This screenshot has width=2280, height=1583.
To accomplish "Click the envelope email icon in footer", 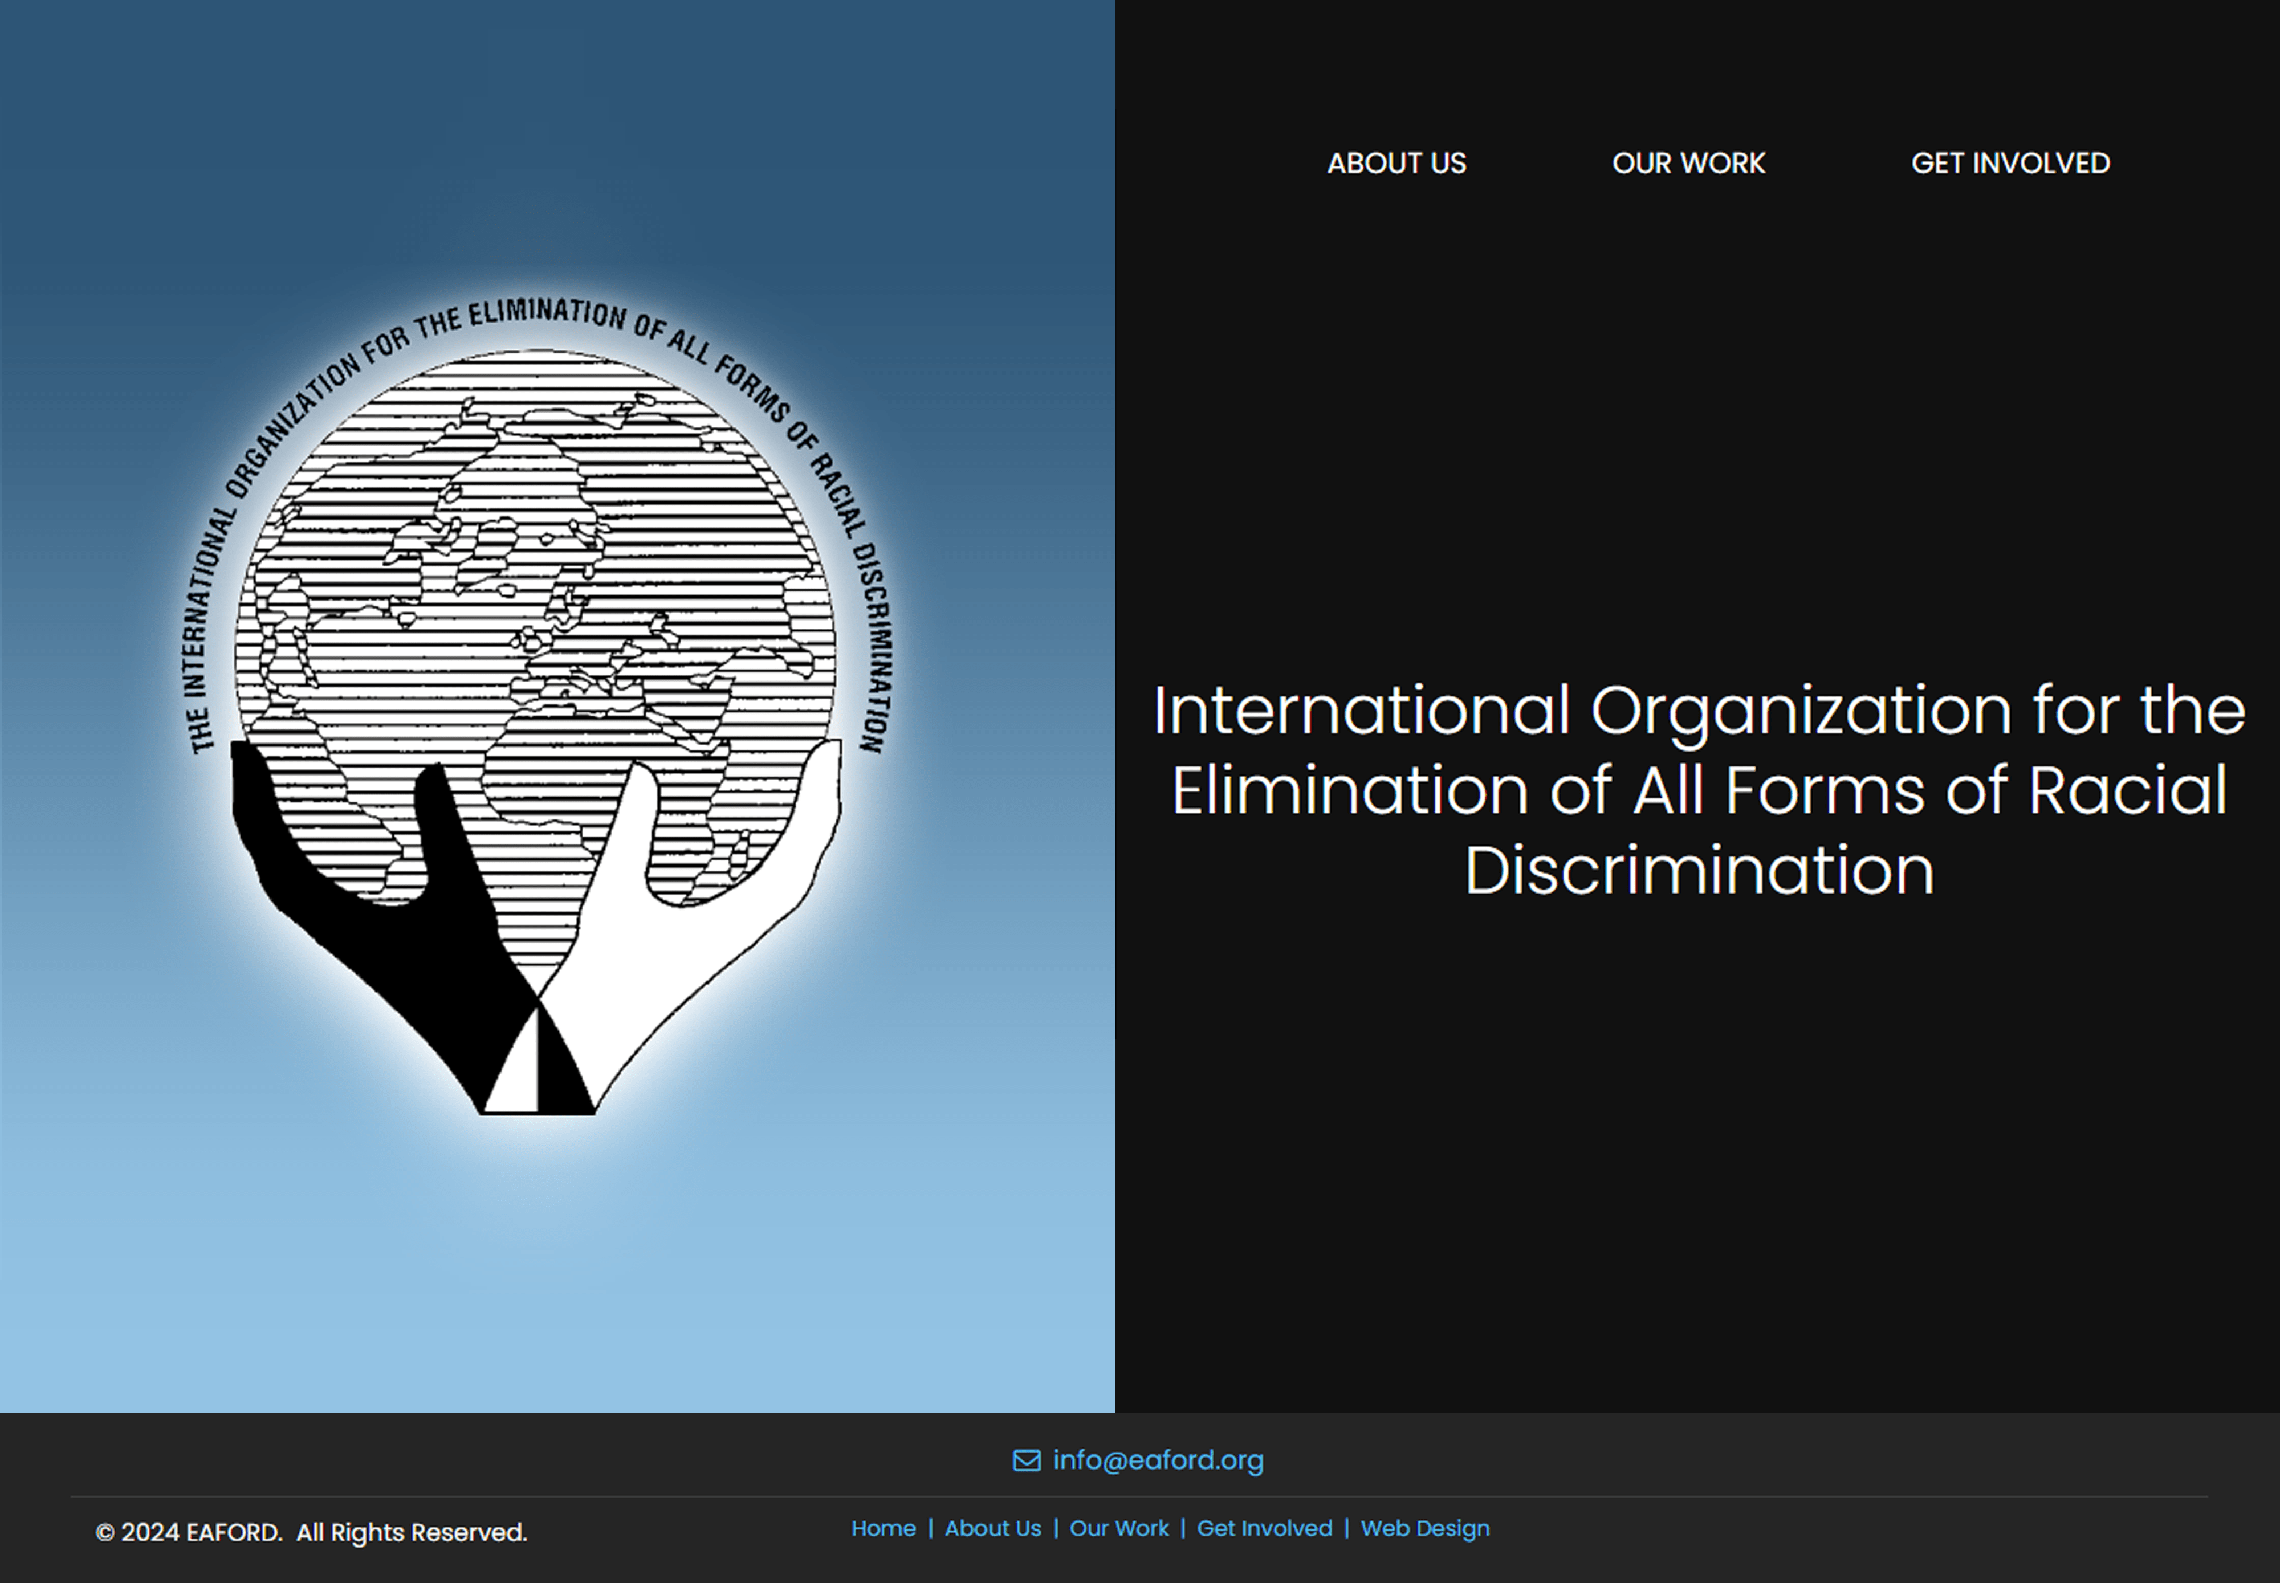I will (x=1027, y=1460).
